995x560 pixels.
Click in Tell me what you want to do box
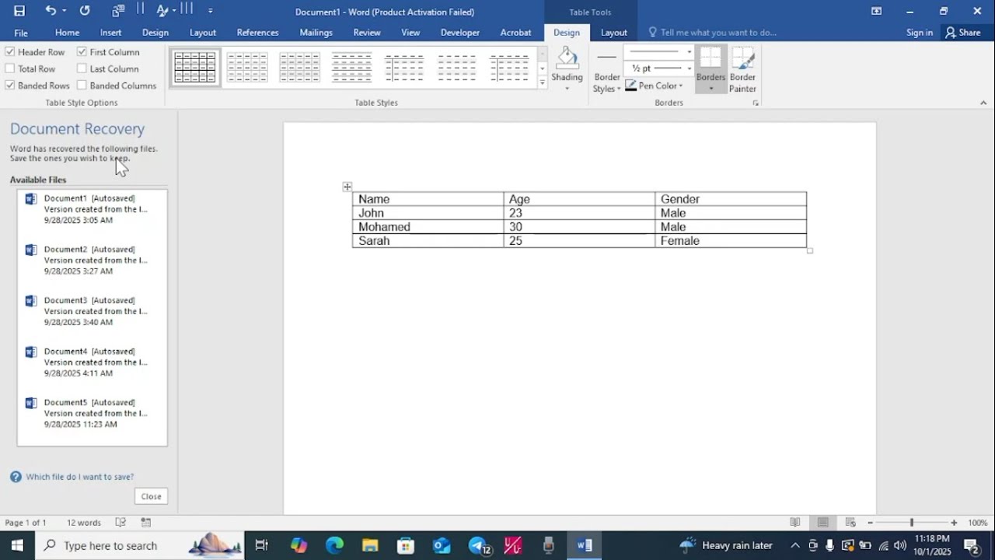tap(718, 33)
